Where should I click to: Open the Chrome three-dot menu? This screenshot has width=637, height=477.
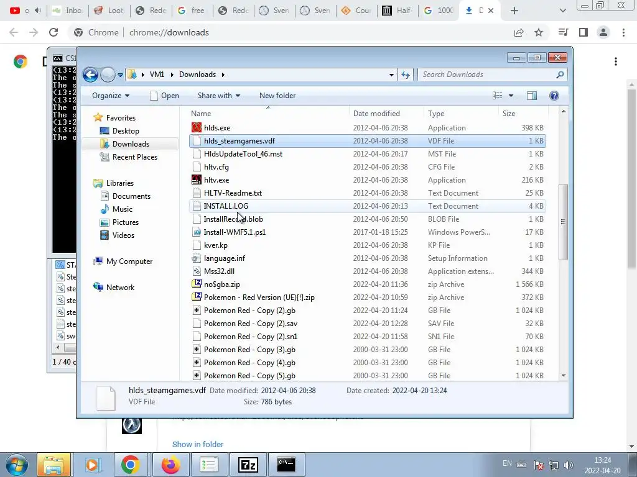click(623, 32)
